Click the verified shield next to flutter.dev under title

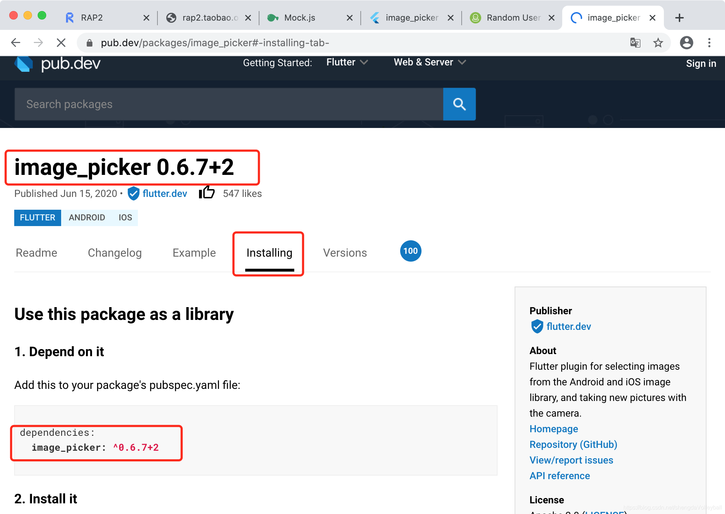click(x=133, y=193)
